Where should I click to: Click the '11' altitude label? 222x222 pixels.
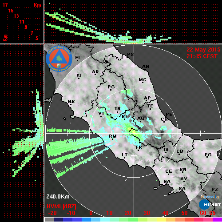22,22
